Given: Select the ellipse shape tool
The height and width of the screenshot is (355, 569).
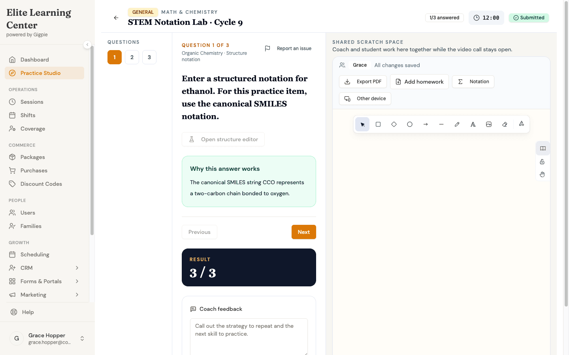Looking at the screenshot, I should point(410,124).
